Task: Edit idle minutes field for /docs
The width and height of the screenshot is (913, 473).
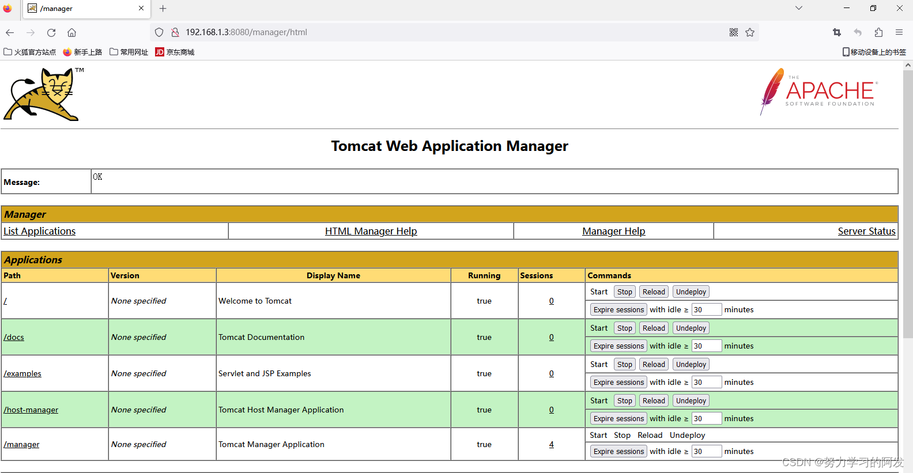Action: [x=707, y=346]
